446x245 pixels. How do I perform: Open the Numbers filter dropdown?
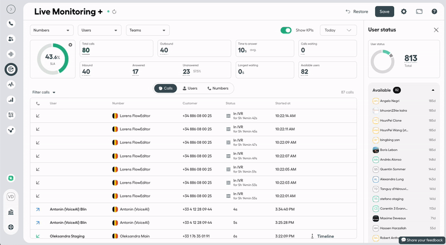51,30
